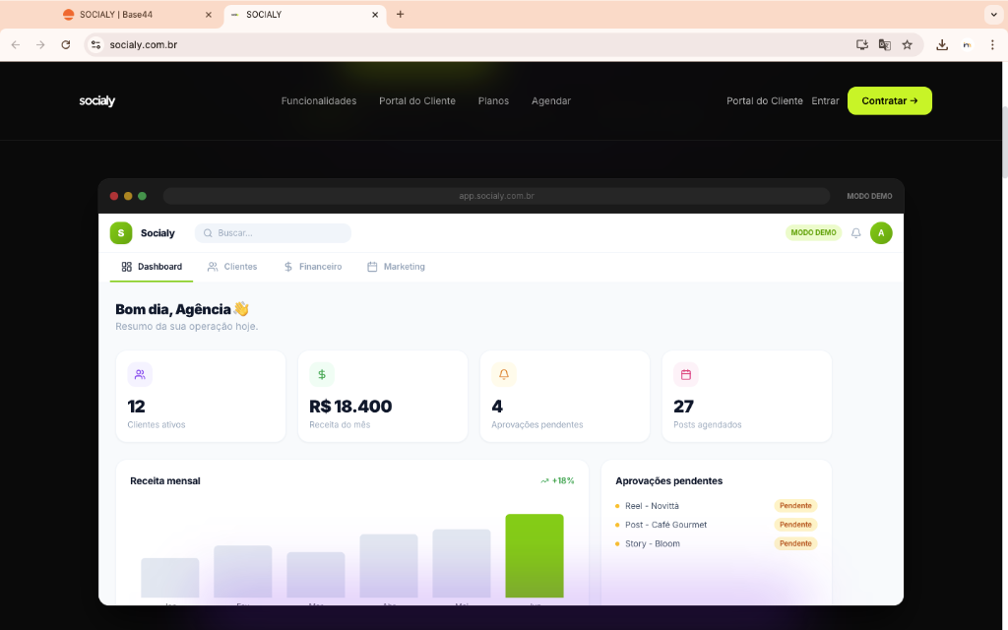
Task: Switch to the Financeiro tab
Action: [313, 267]
